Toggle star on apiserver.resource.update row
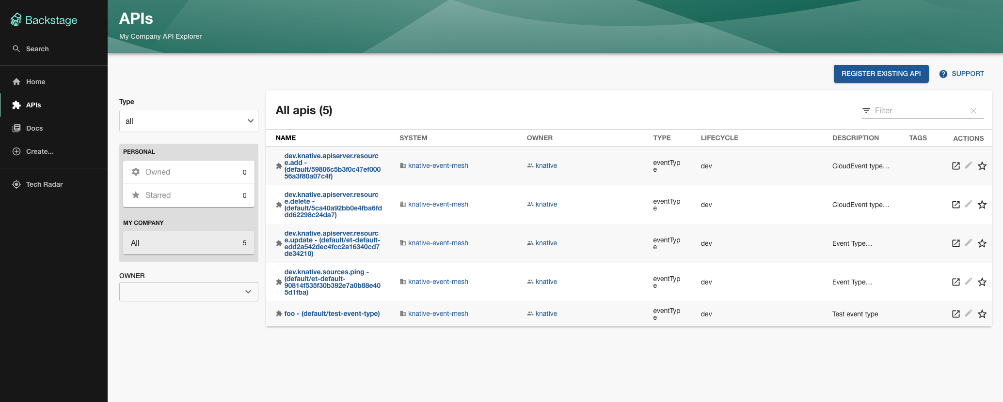 [982, 243]
